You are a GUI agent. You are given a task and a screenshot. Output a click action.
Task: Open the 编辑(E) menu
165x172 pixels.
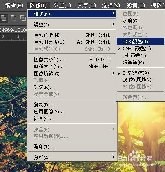coord(14,6)
